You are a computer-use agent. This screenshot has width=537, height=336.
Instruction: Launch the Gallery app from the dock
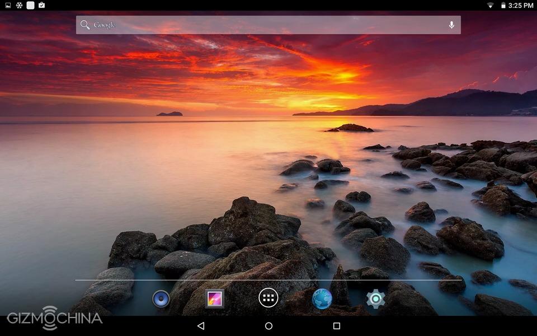point(215,298)
